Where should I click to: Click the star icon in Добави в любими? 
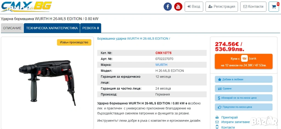click(220, 80)
